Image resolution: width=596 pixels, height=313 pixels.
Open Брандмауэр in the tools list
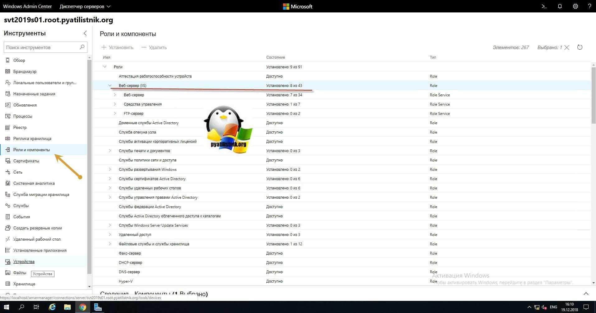coord(25,71)
